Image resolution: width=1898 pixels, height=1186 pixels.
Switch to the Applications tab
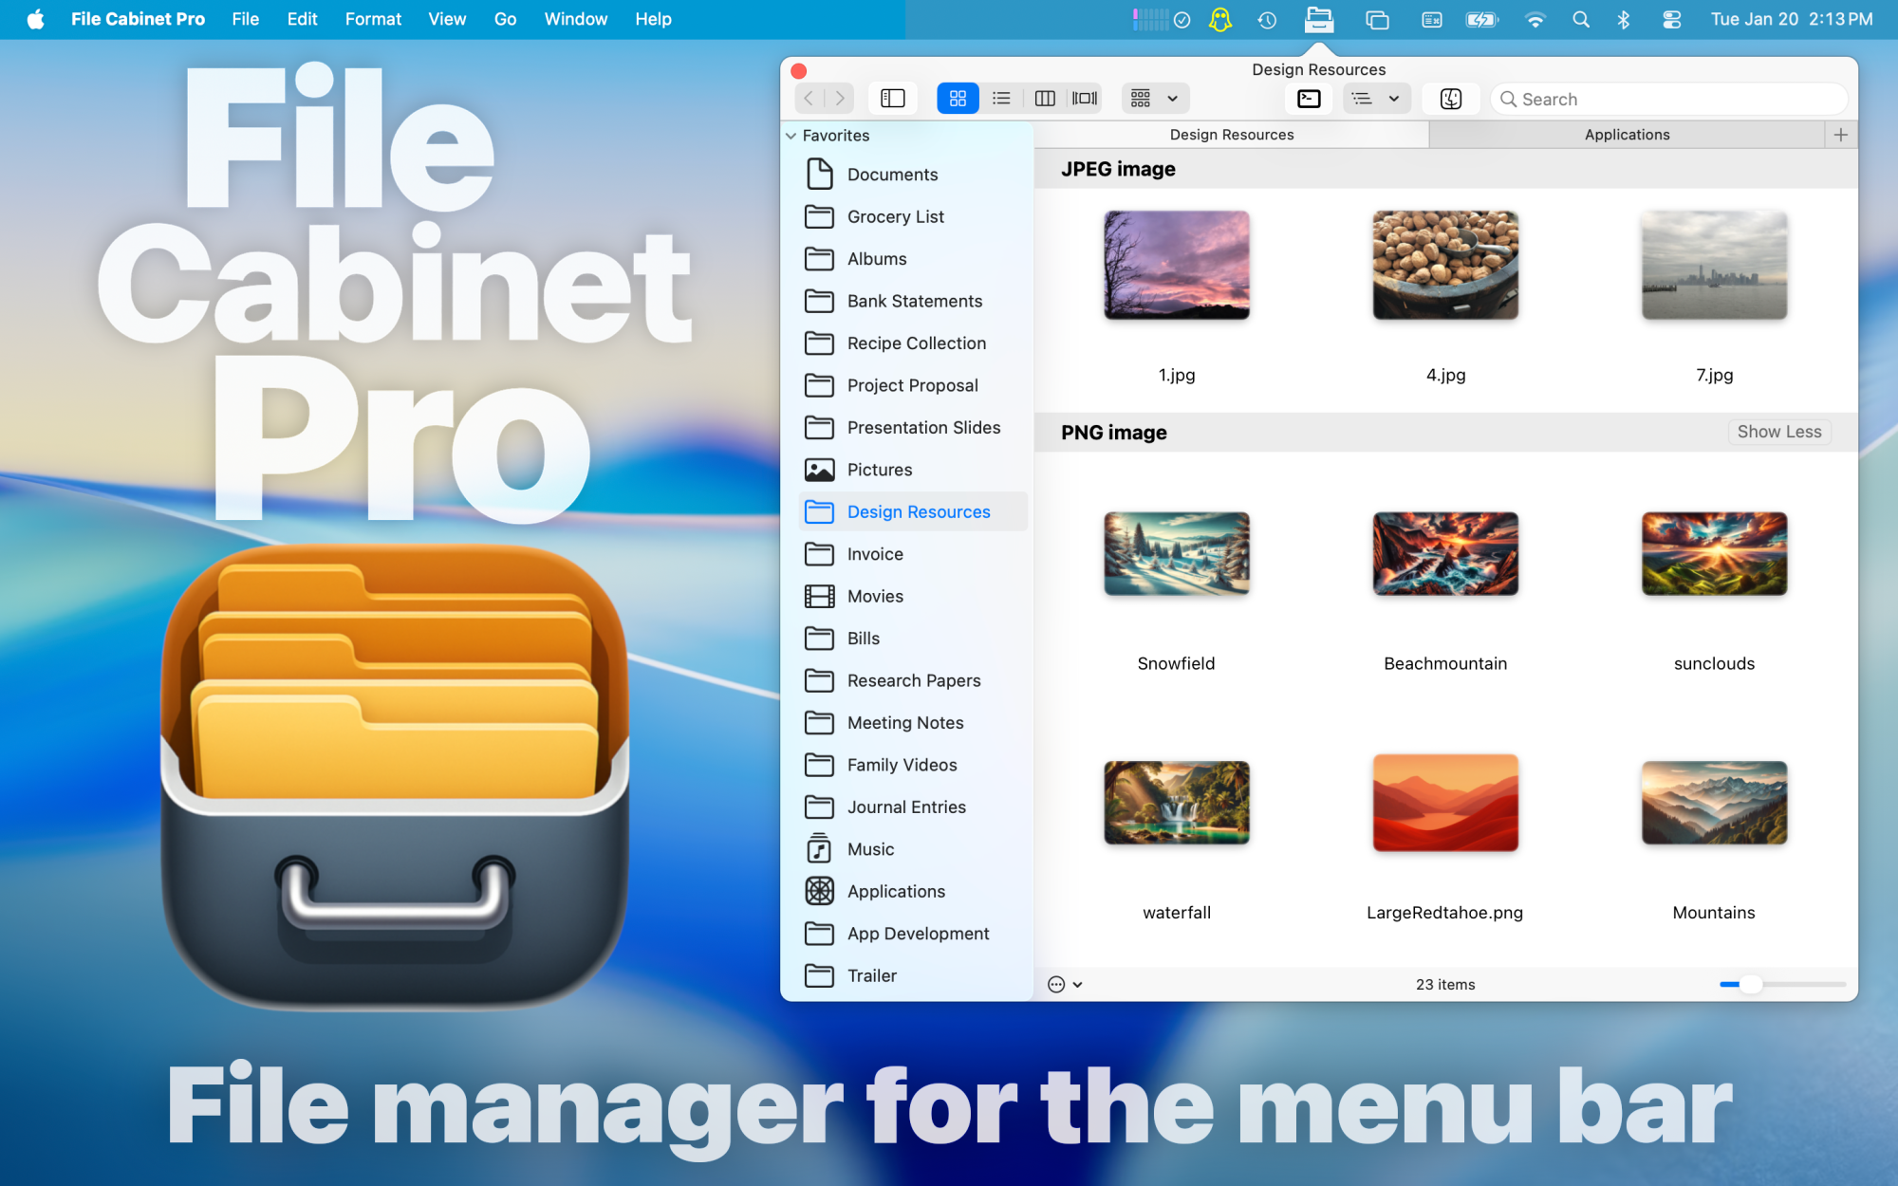coord(1626,134)
